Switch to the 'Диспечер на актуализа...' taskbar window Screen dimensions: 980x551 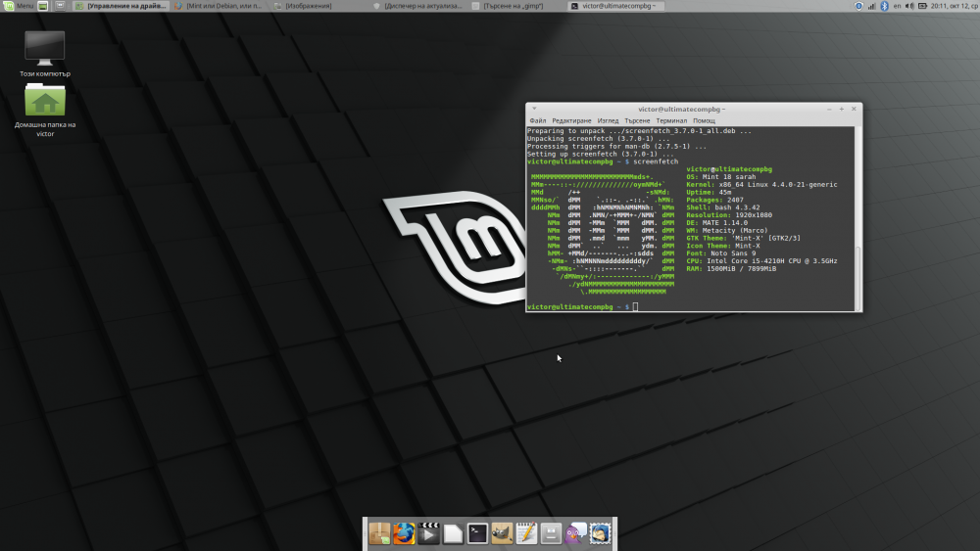point(417,6)
